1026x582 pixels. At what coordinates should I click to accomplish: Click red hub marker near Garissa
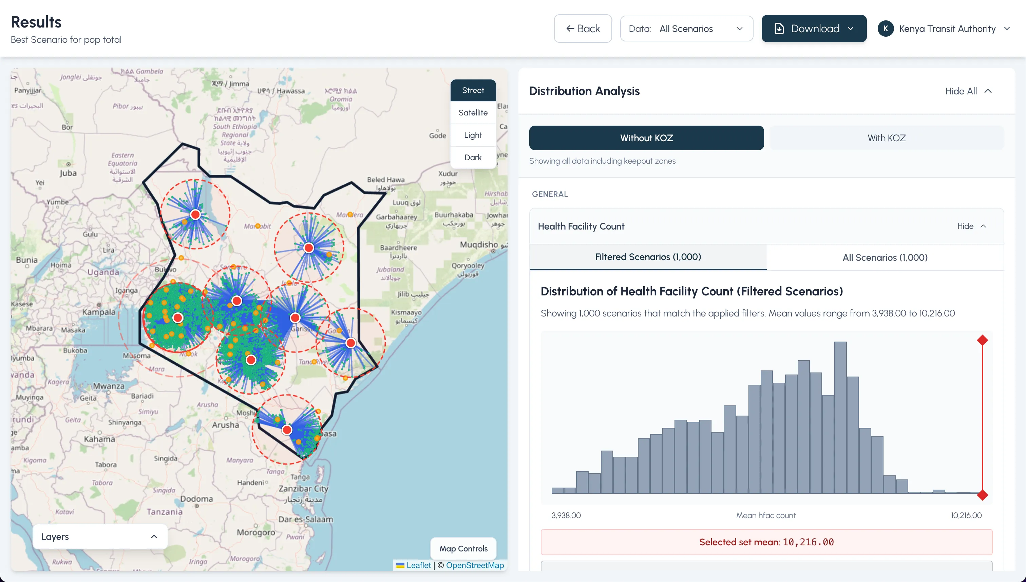(295, 318)
